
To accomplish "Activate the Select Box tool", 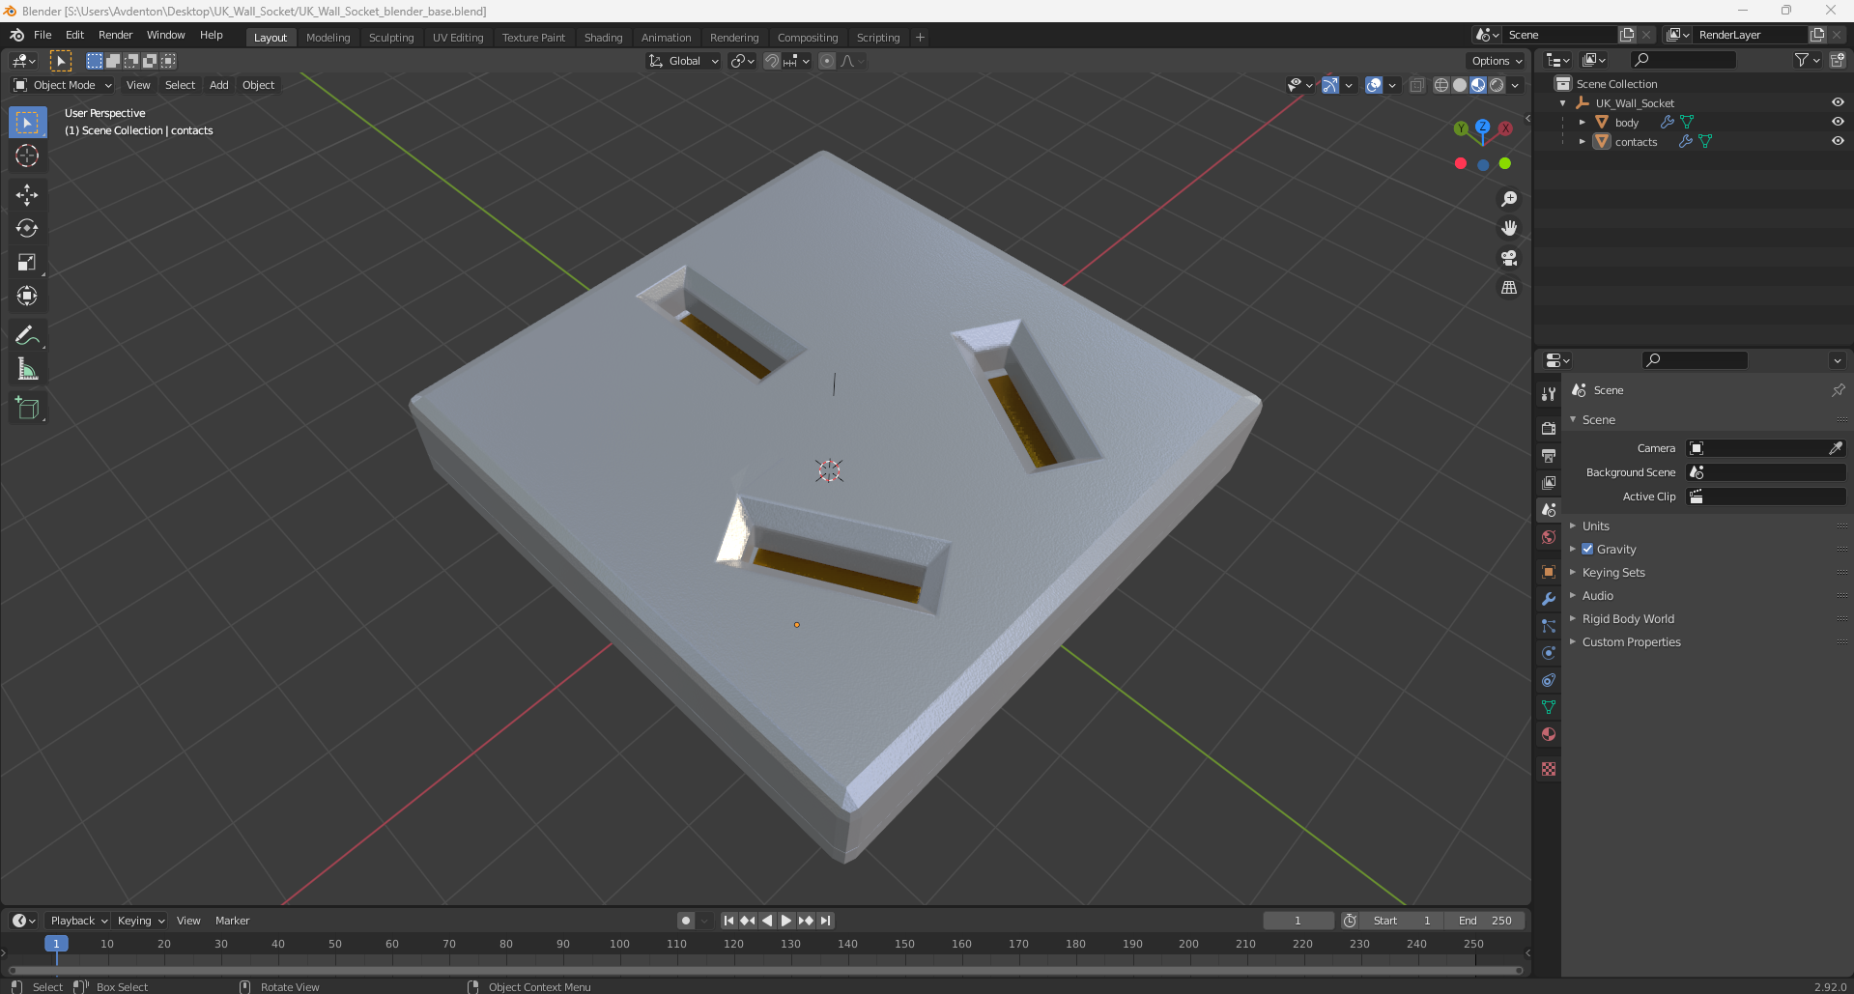I will pyautogui.click(x=27, y=123).
